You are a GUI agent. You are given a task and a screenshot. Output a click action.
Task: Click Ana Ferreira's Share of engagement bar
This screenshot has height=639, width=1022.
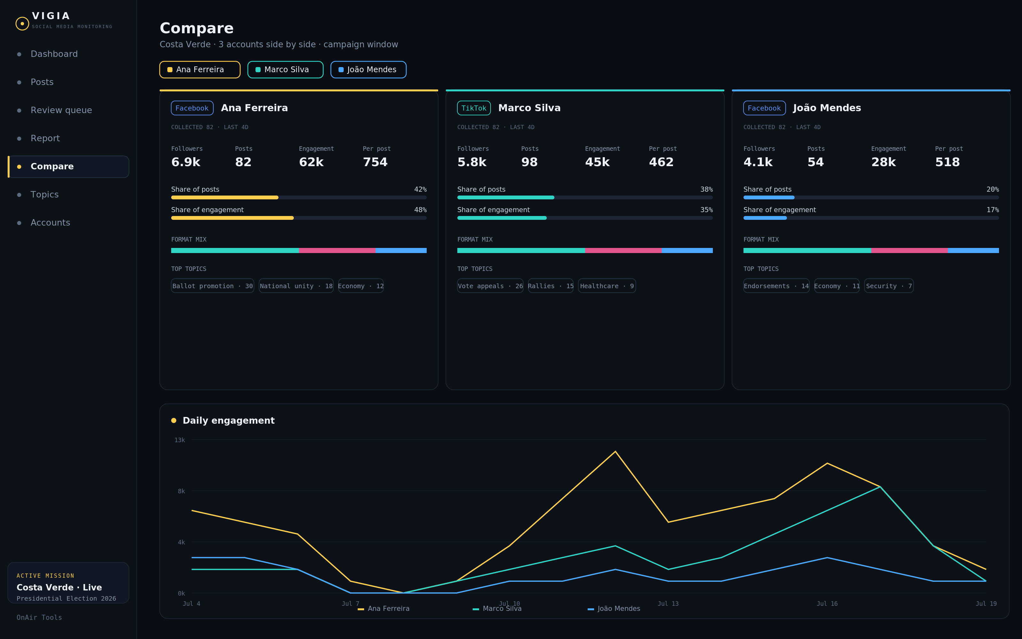pyautogui.click(x=299, y=218)
